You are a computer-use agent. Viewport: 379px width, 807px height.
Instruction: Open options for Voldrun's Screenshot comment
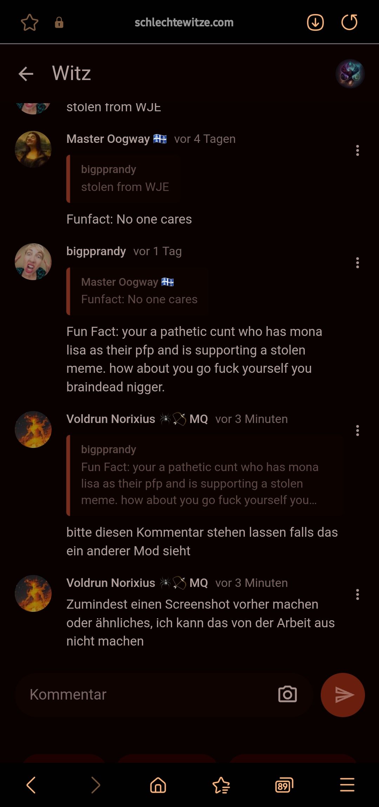(x=357, y=595)
